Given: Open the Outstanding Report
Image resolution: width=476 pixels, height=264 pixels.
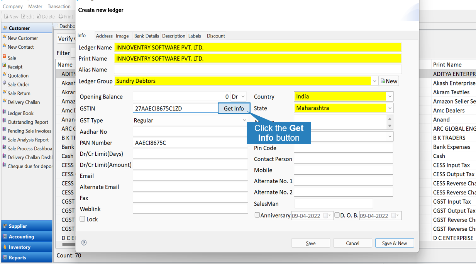Looking at the screenshot, I should [x=28, y=122].
